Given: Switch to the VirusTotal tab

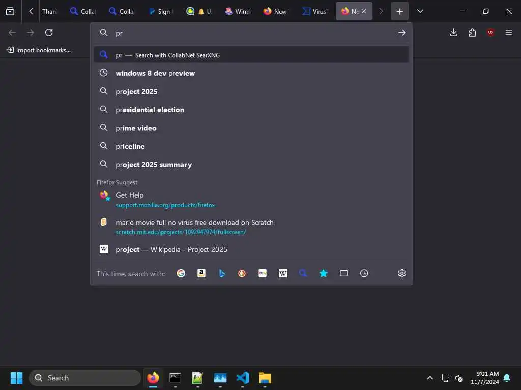Looking at the screenshot, I should tap(315, 11).
